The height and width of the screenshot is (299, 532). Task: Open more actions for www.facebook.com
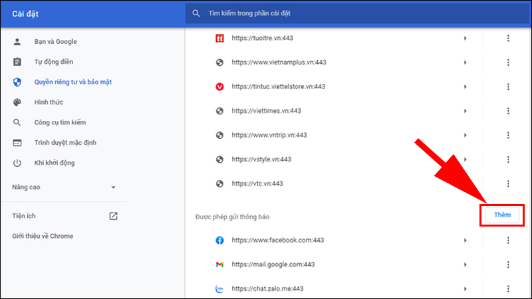point(507,240)
